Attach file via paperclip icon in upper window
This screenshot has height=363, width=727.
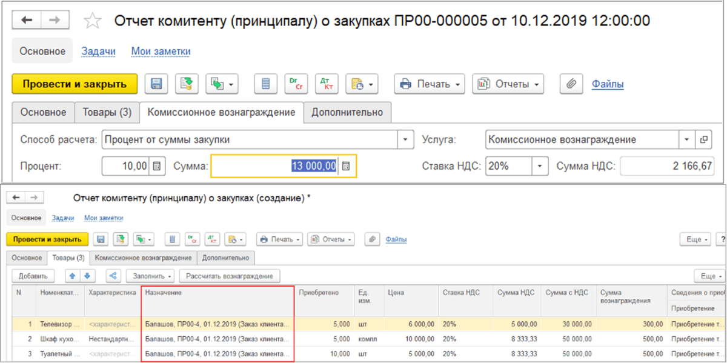pyautogui.click(x=571, y=84)
